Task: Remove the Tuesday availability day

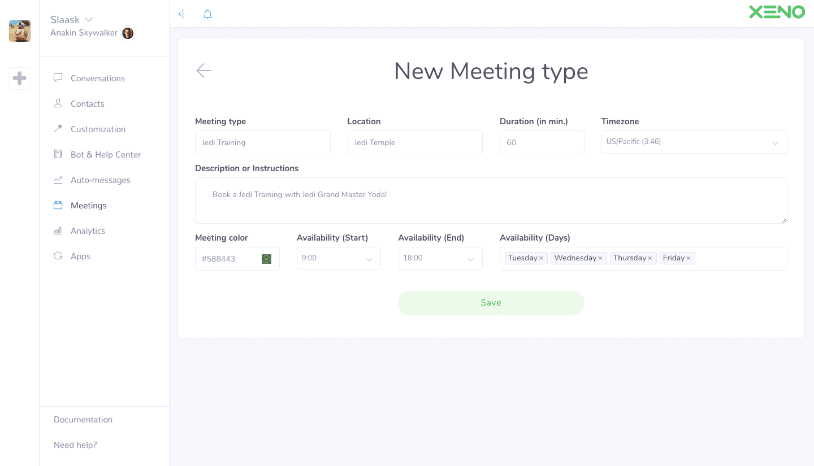Action: pos(540,258)
